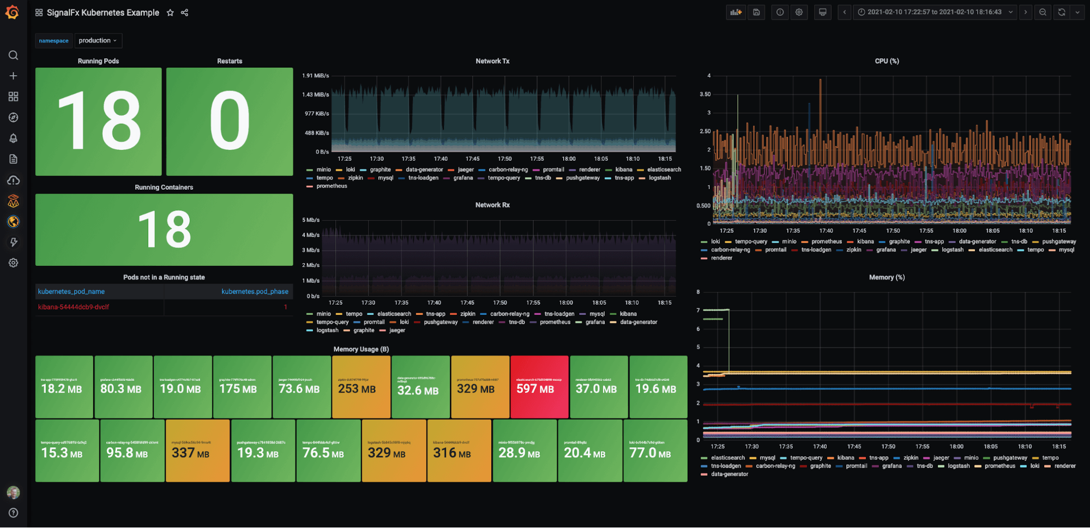Open the Alerting bell icon
1090x528 pixels.
13,138
